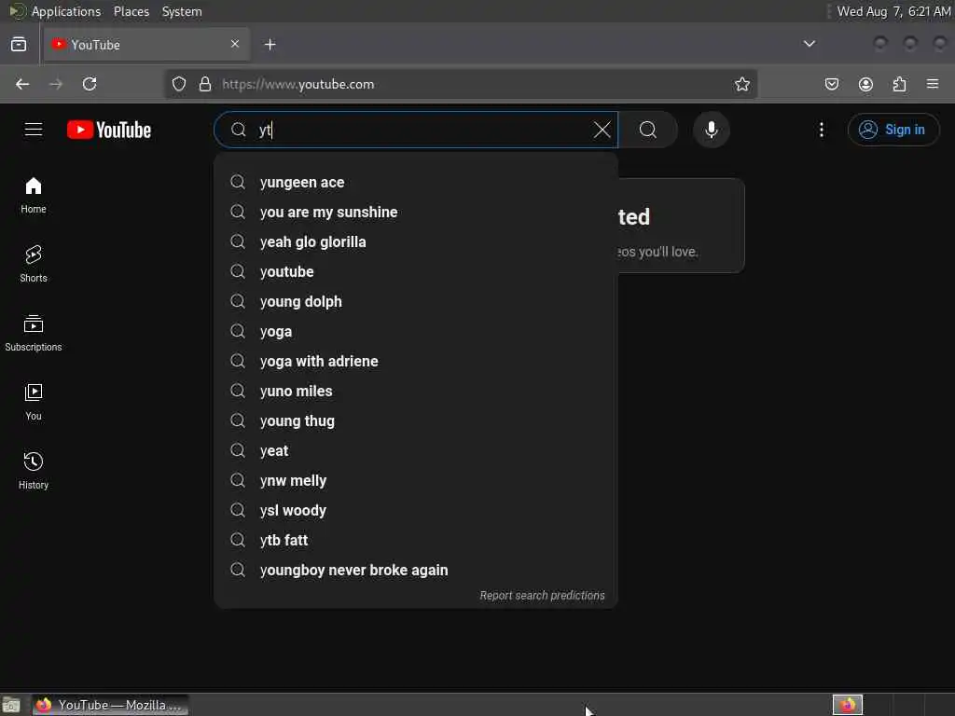This screenshot has width=955, height=716.
Task: Open History in the sidebar
Action: pos(34,471)
